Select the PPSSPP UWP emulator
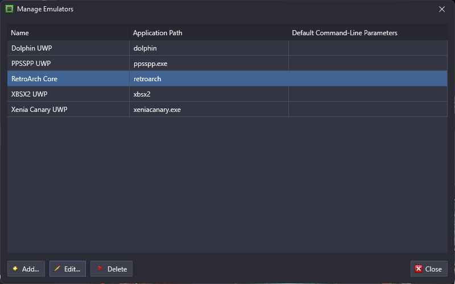 coord(227,64)
